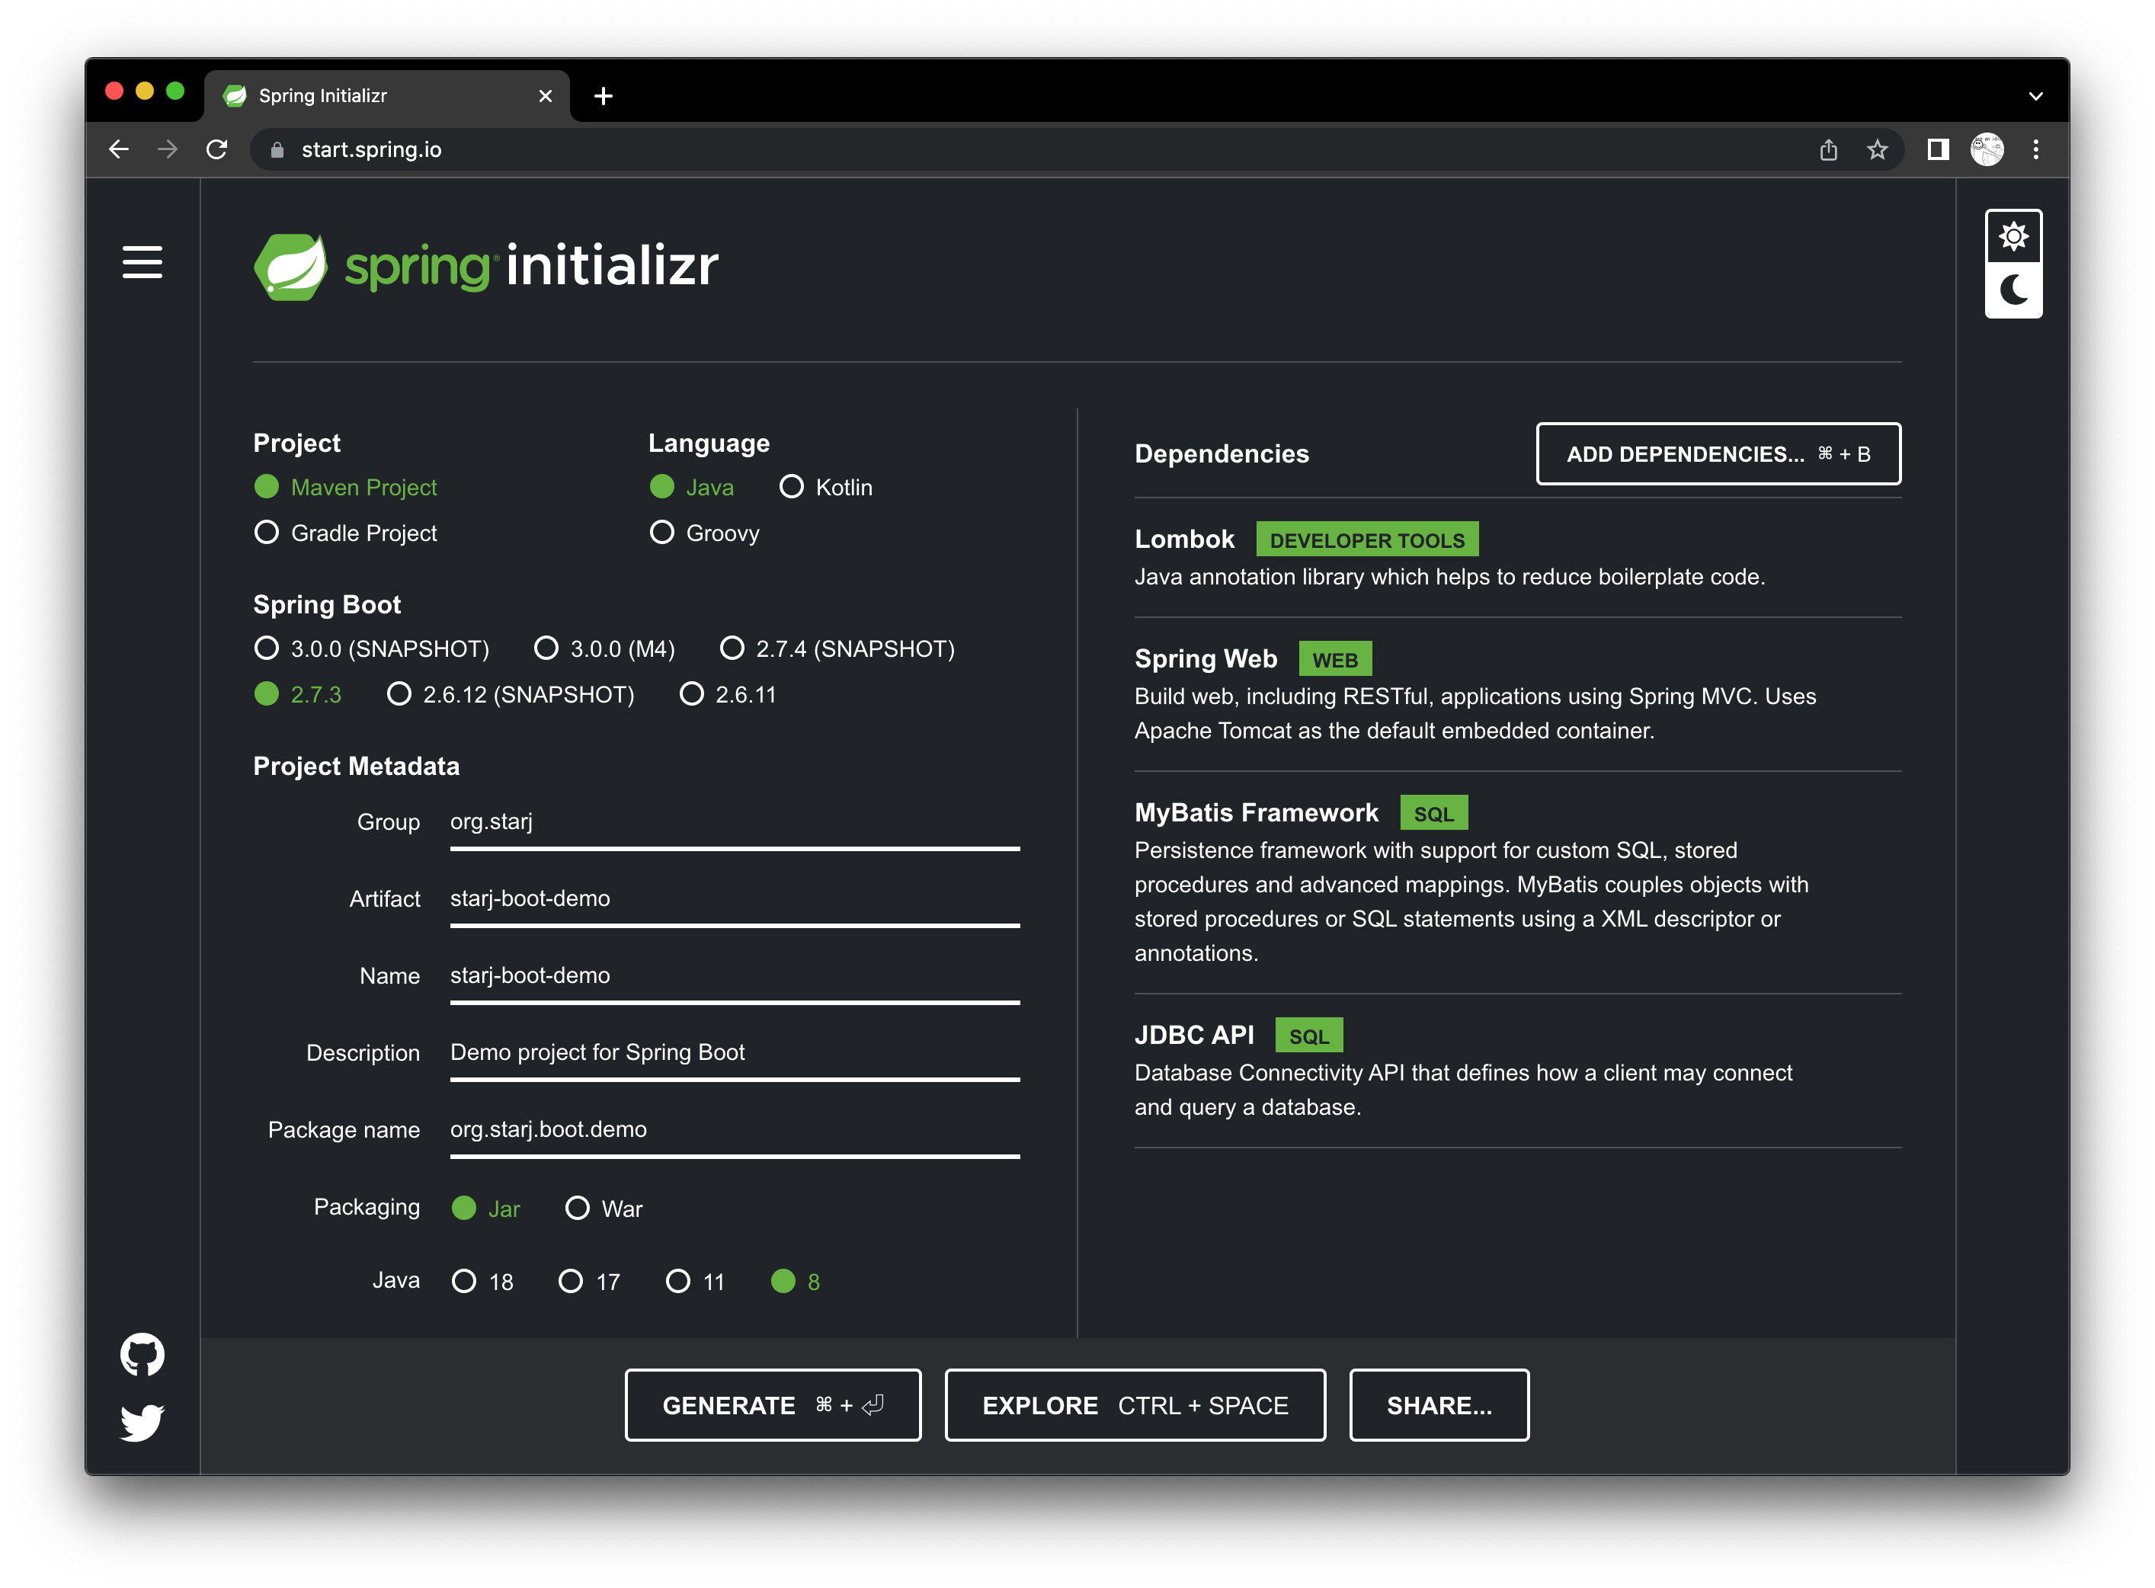Bookmark page with star icon
The image size is (2155, 1588).
pyautogui.click(x=1876, y=149)
